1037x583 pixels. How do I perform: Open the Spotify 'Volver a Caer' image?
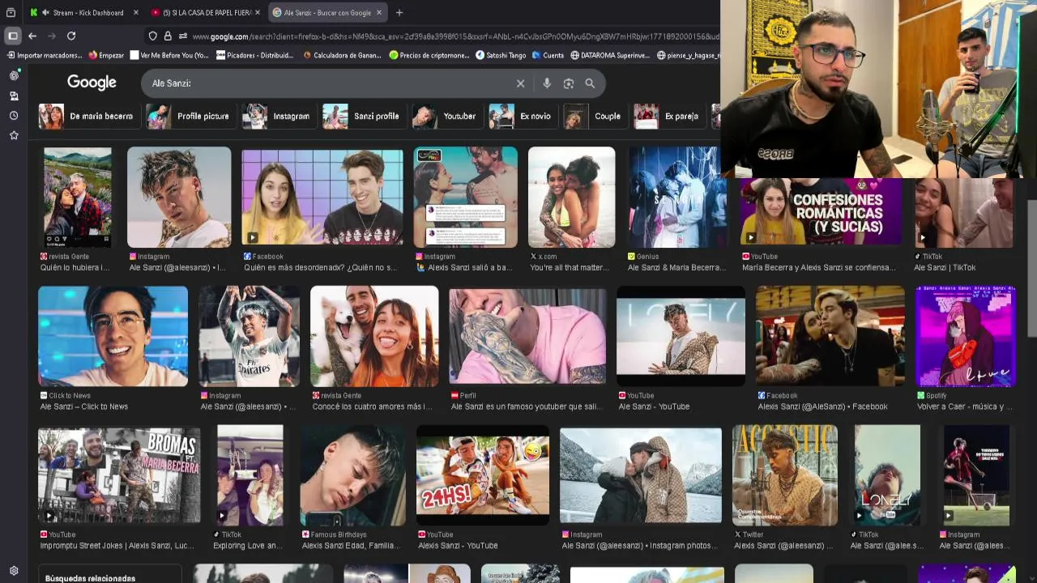[965, 336]
